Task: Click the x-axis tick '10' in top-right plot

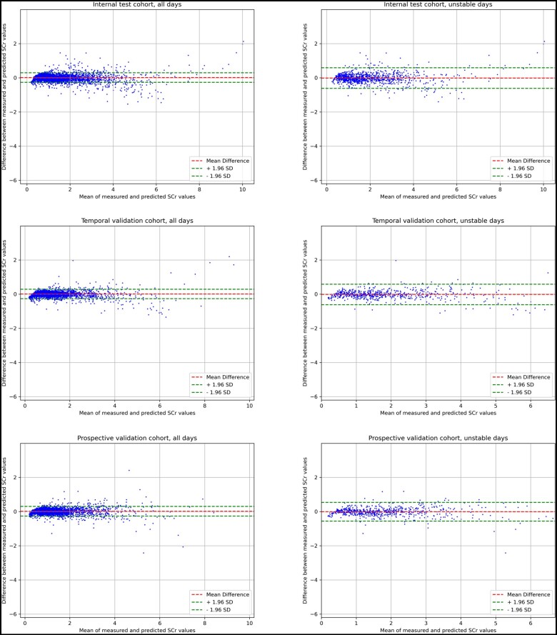Action: pyautogui.click(x=543, y=188)
